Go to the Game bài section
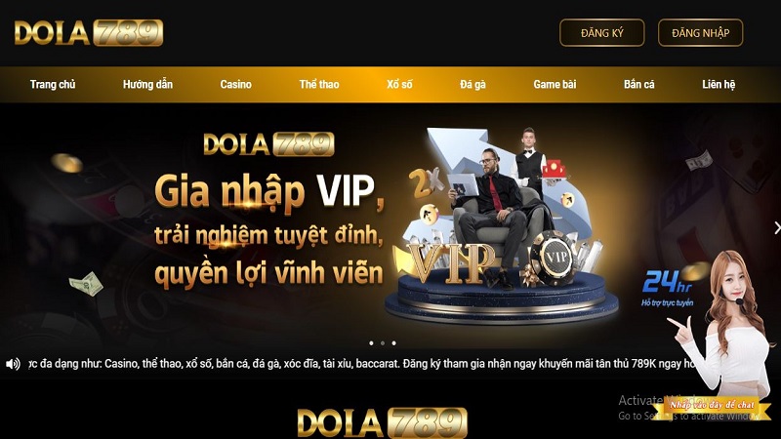The width and height of the screenshot is (781, 439). pos(555,84)
